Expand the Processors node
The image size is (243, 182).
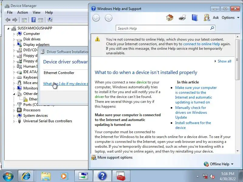tap(14, 110)
